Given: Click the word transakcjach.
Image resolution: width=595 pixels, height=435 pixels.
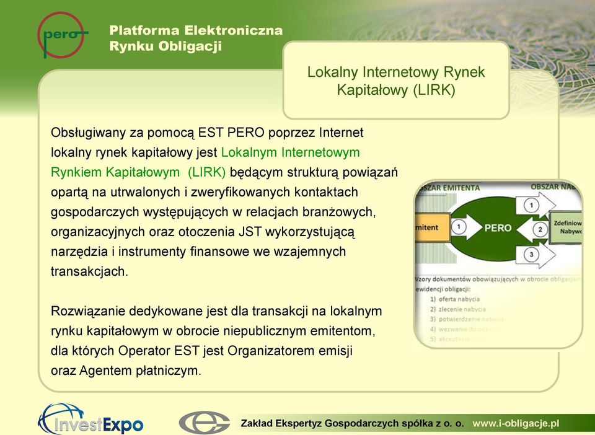Looking at the screenshot, I should [89, 271].
